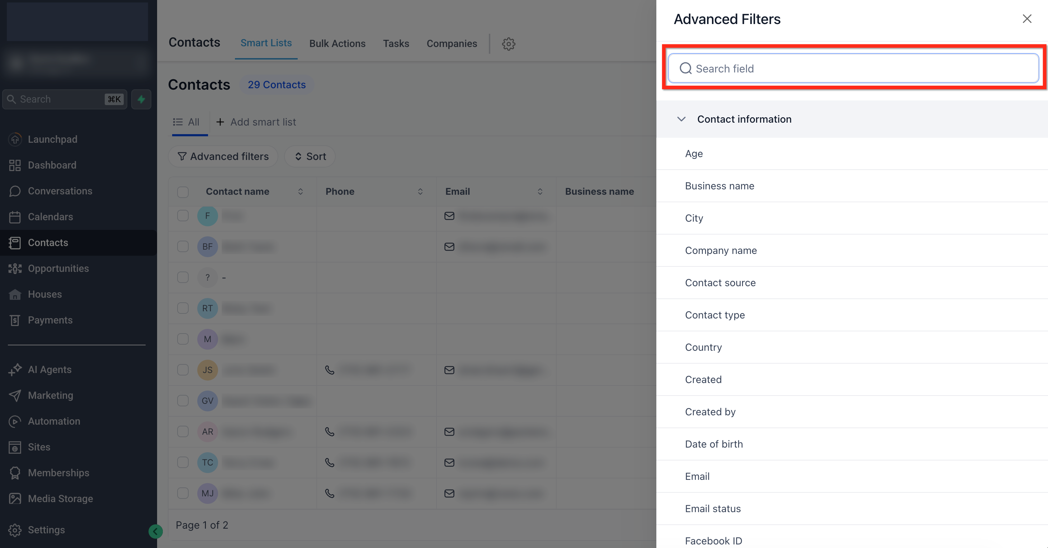
Task: Click the green lightning bolt quick action icon
Action: (141, 99)
